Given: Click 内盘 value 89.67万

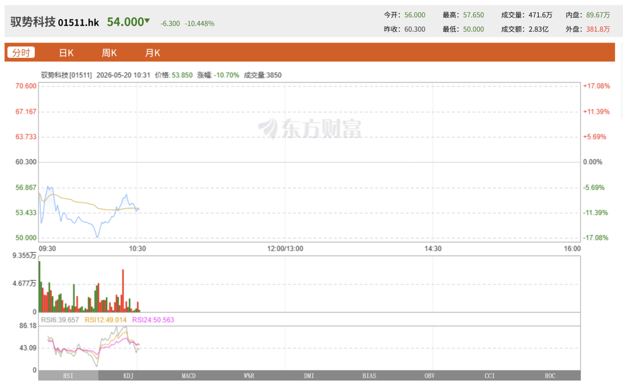Looking at the screenshot, I should tap(598, 15).
